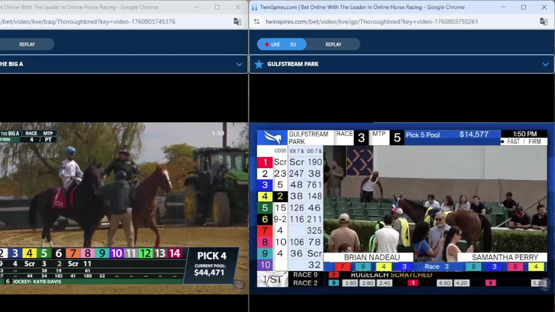This screenshot has width=555, height=312.
Task: Click translate icon in right window address bar
Action: pos(543,21)
